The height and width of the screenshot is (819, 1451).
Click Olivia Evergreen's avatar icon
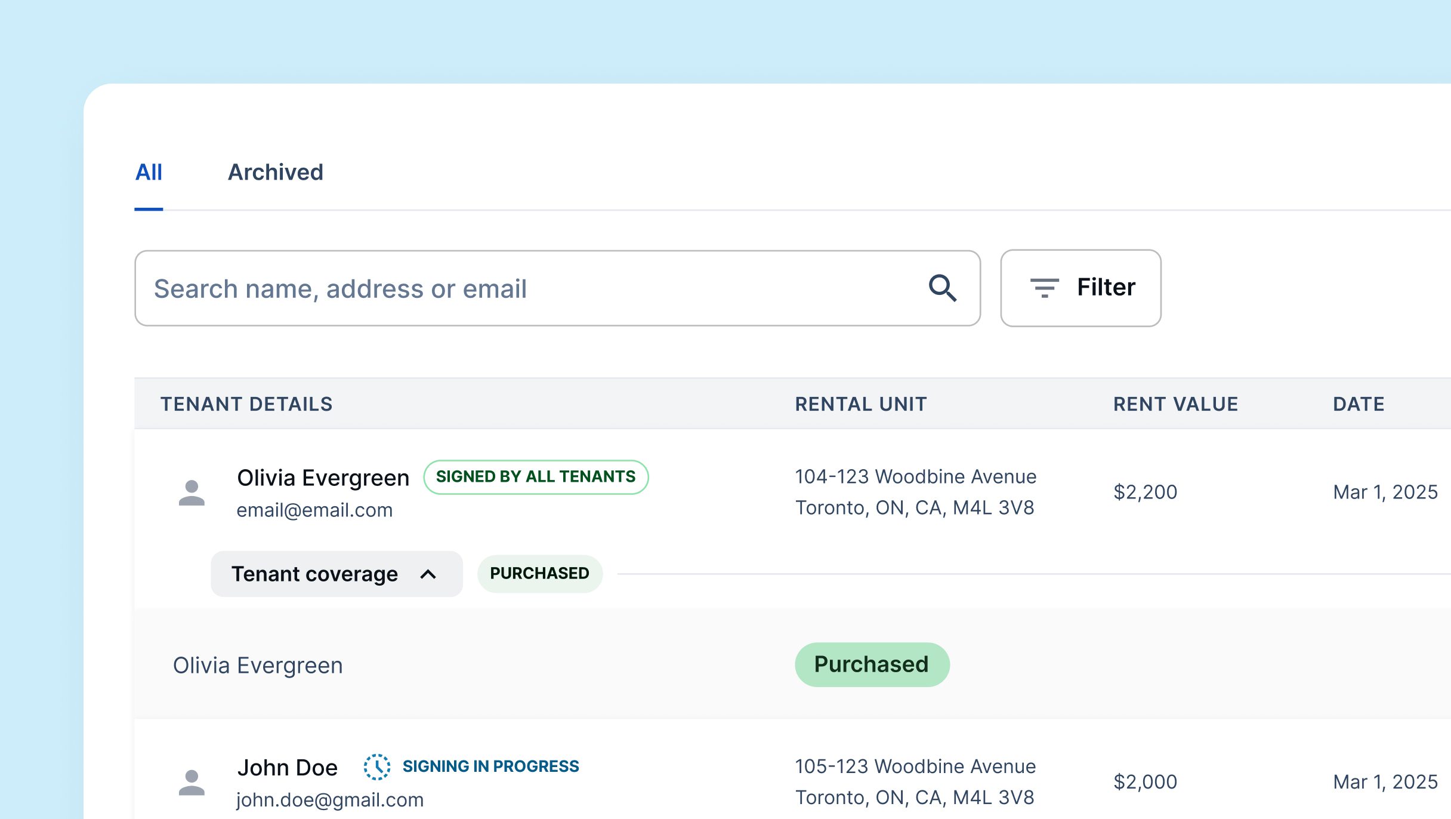click(x=192, y=492)
